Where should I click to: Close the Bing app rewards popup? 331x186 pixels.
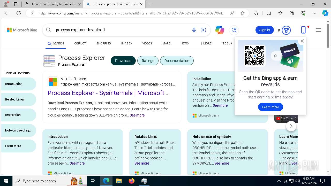302,41
